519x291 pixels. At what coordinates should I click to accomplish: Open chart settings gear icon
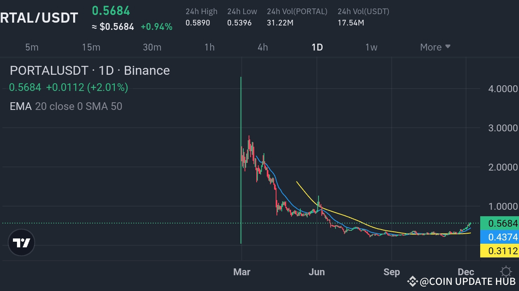505,272
